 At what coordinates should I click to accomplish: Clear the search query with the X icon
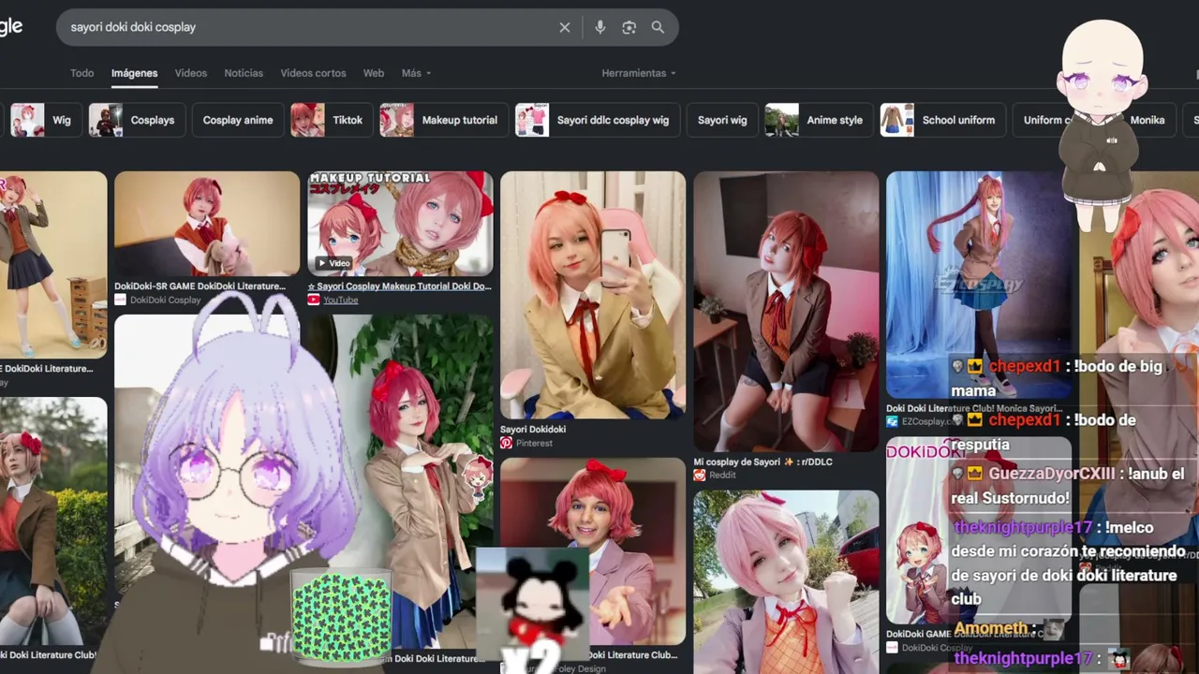(564, 27)
